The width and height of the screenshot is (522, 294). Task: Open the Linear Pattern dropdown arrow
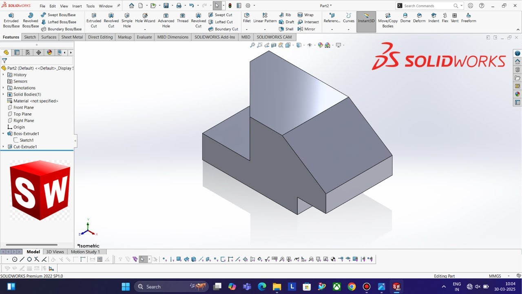[x=265, y=29]
